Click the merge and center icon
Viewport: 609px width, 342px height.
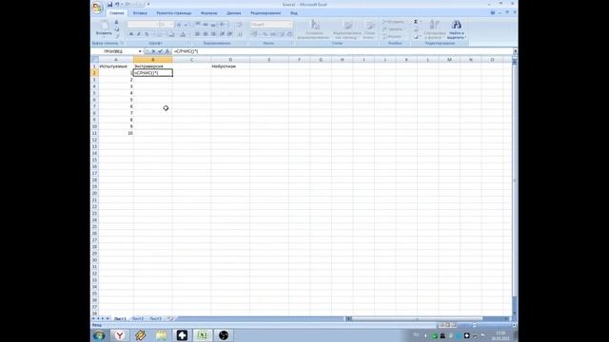[239, 34]
